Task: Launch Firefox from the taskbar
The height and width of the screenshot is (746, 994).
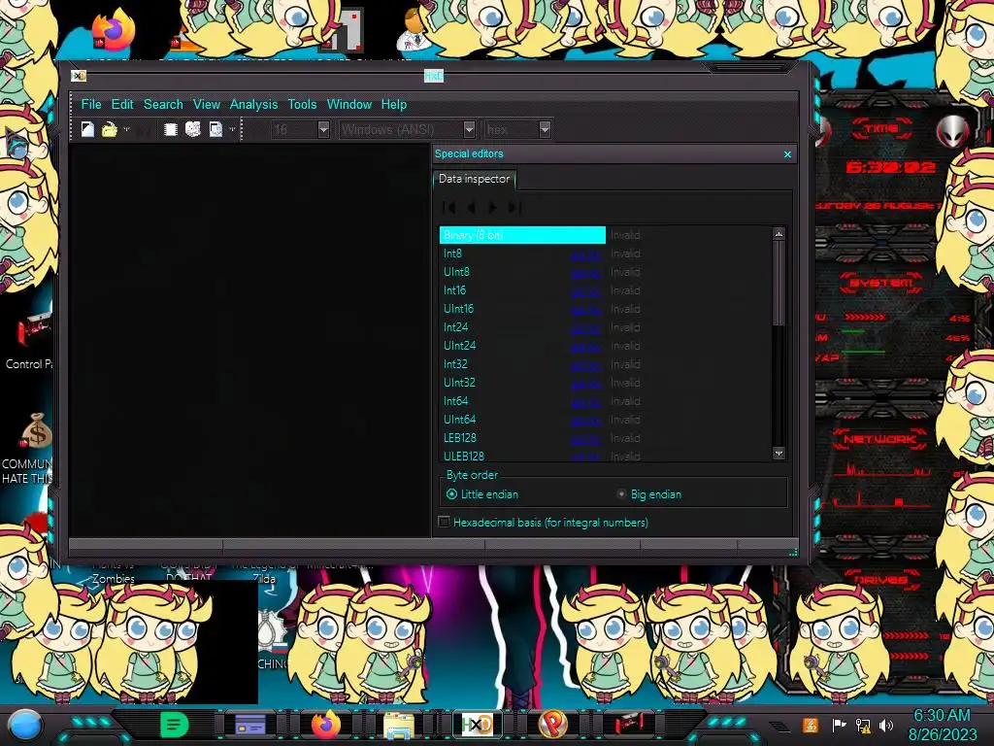Action: tap(326, 725)
